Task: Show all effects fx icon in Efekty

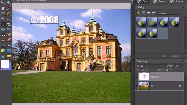Action: pyautogui.click(x=154, y=13)
